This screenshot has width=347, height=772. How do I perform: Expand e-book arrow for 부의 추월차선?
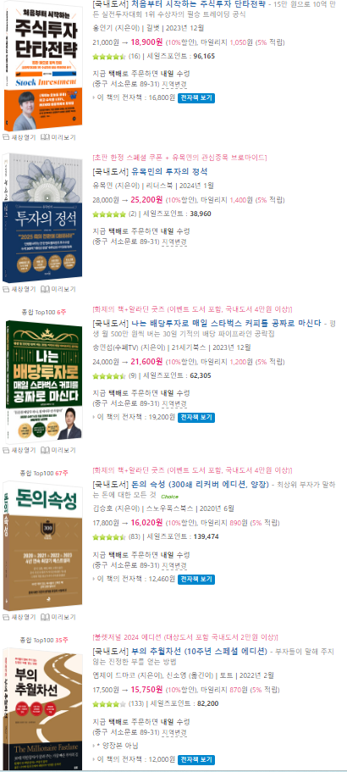pos(94,758)
